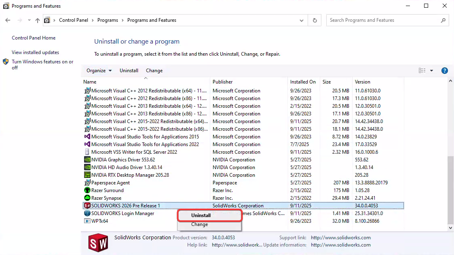Click Change in the toolbar
This screenshot has height=255, width=454.
click(x=154, y=70)
